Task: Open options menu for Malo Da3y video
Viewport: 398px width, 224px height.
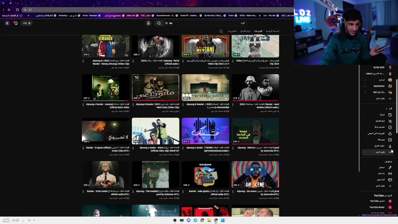Action: tap(133, 105)
